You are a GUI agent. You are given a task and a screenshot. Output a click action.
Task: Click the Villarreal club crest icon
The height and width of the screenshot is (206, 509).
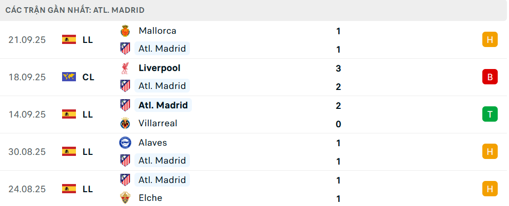click(125, 123)
